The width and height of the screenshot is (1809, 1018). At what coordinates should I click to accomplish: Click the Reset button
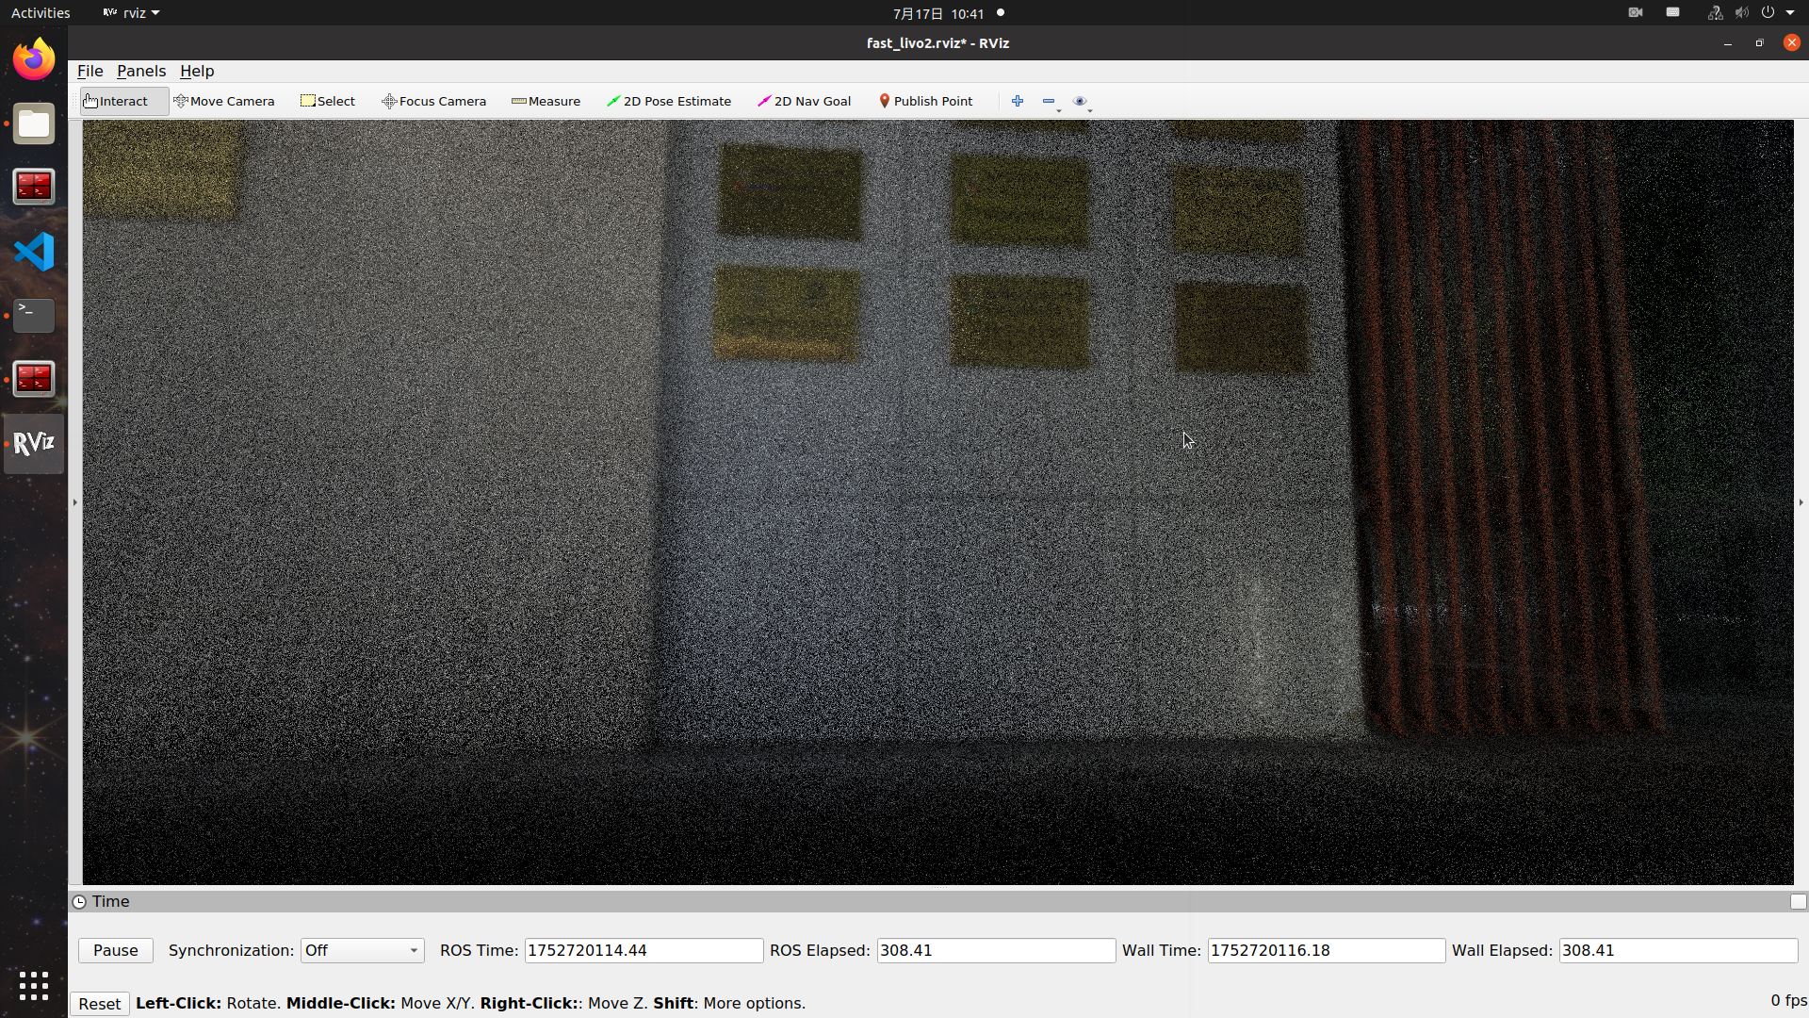pos(99,1004)
